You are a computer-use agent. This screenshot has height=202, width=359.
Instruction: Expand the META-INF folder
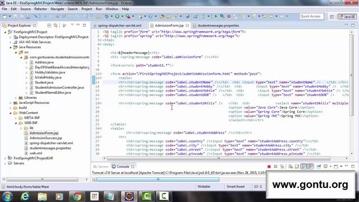(16, 118)
